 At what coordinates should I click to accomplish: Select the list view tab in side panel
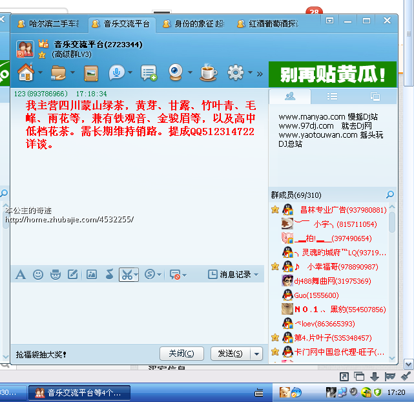pos(332,96)
